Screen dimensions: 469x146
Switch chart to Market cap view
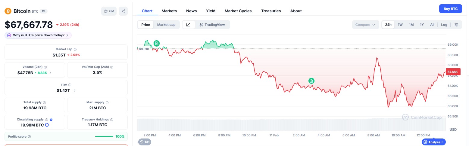tap(166, 25)
